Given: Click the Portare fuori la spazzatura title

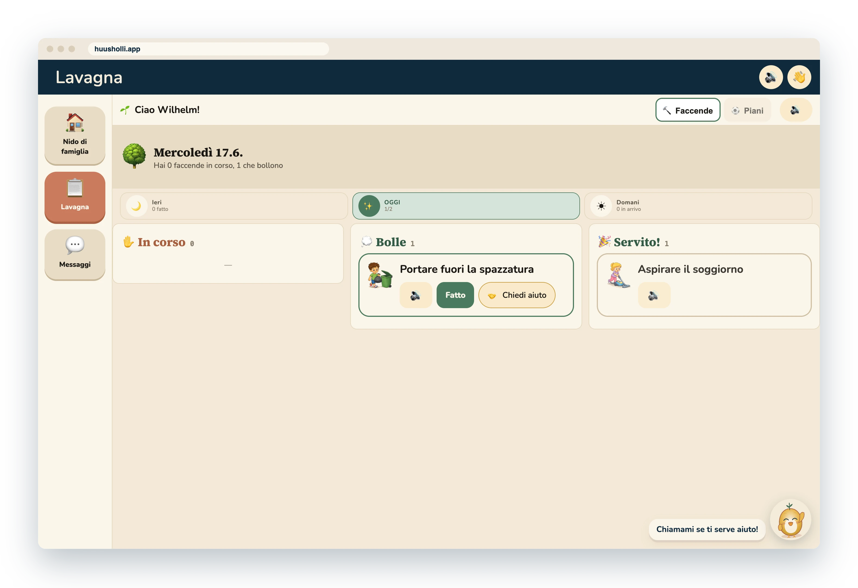Looking at the screenshot, I should click(467, 269).
